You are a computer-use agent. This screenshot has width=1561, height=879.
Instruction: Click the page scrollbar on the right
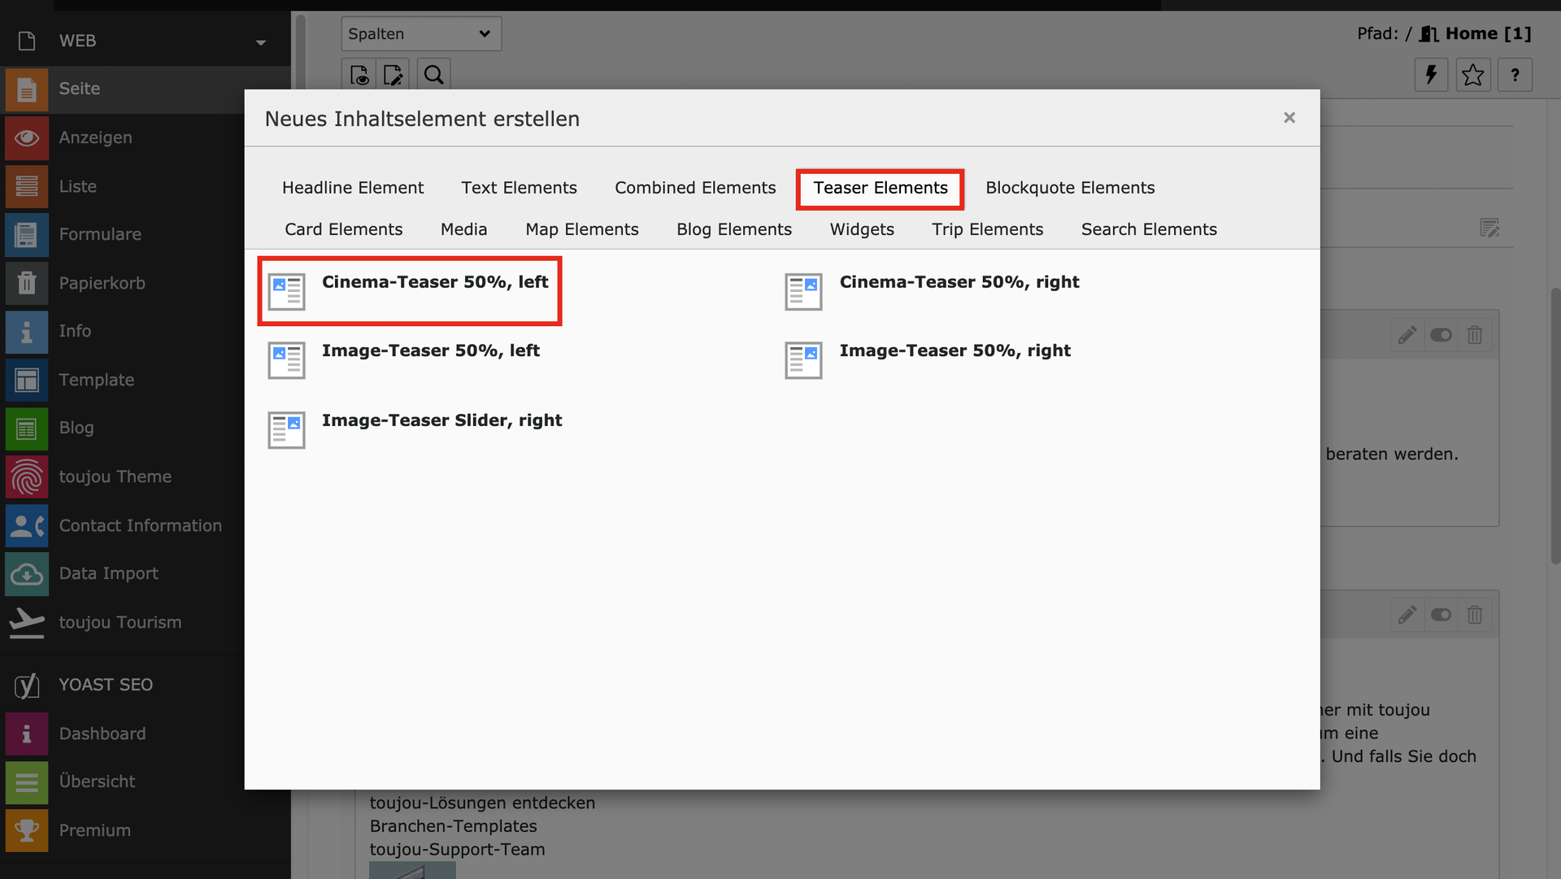1554,426
